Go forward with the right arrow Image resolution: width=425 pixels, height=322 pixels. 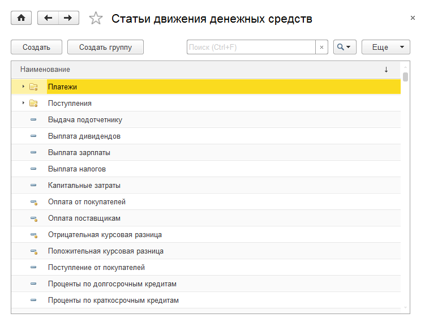(68, 18)
